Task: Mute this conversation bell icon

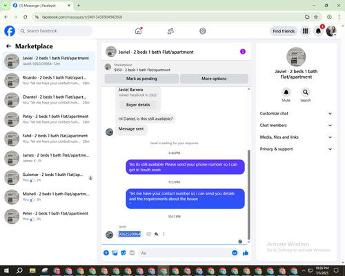Action: click(286, 92)
